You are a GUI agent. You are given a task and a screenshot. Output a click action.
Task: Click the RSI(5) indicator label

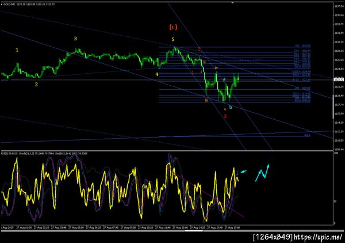click(x=9, y=153)
